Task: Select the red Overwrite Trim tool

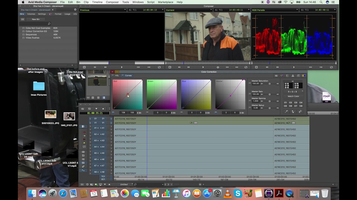Action: [x=84, y=139]
